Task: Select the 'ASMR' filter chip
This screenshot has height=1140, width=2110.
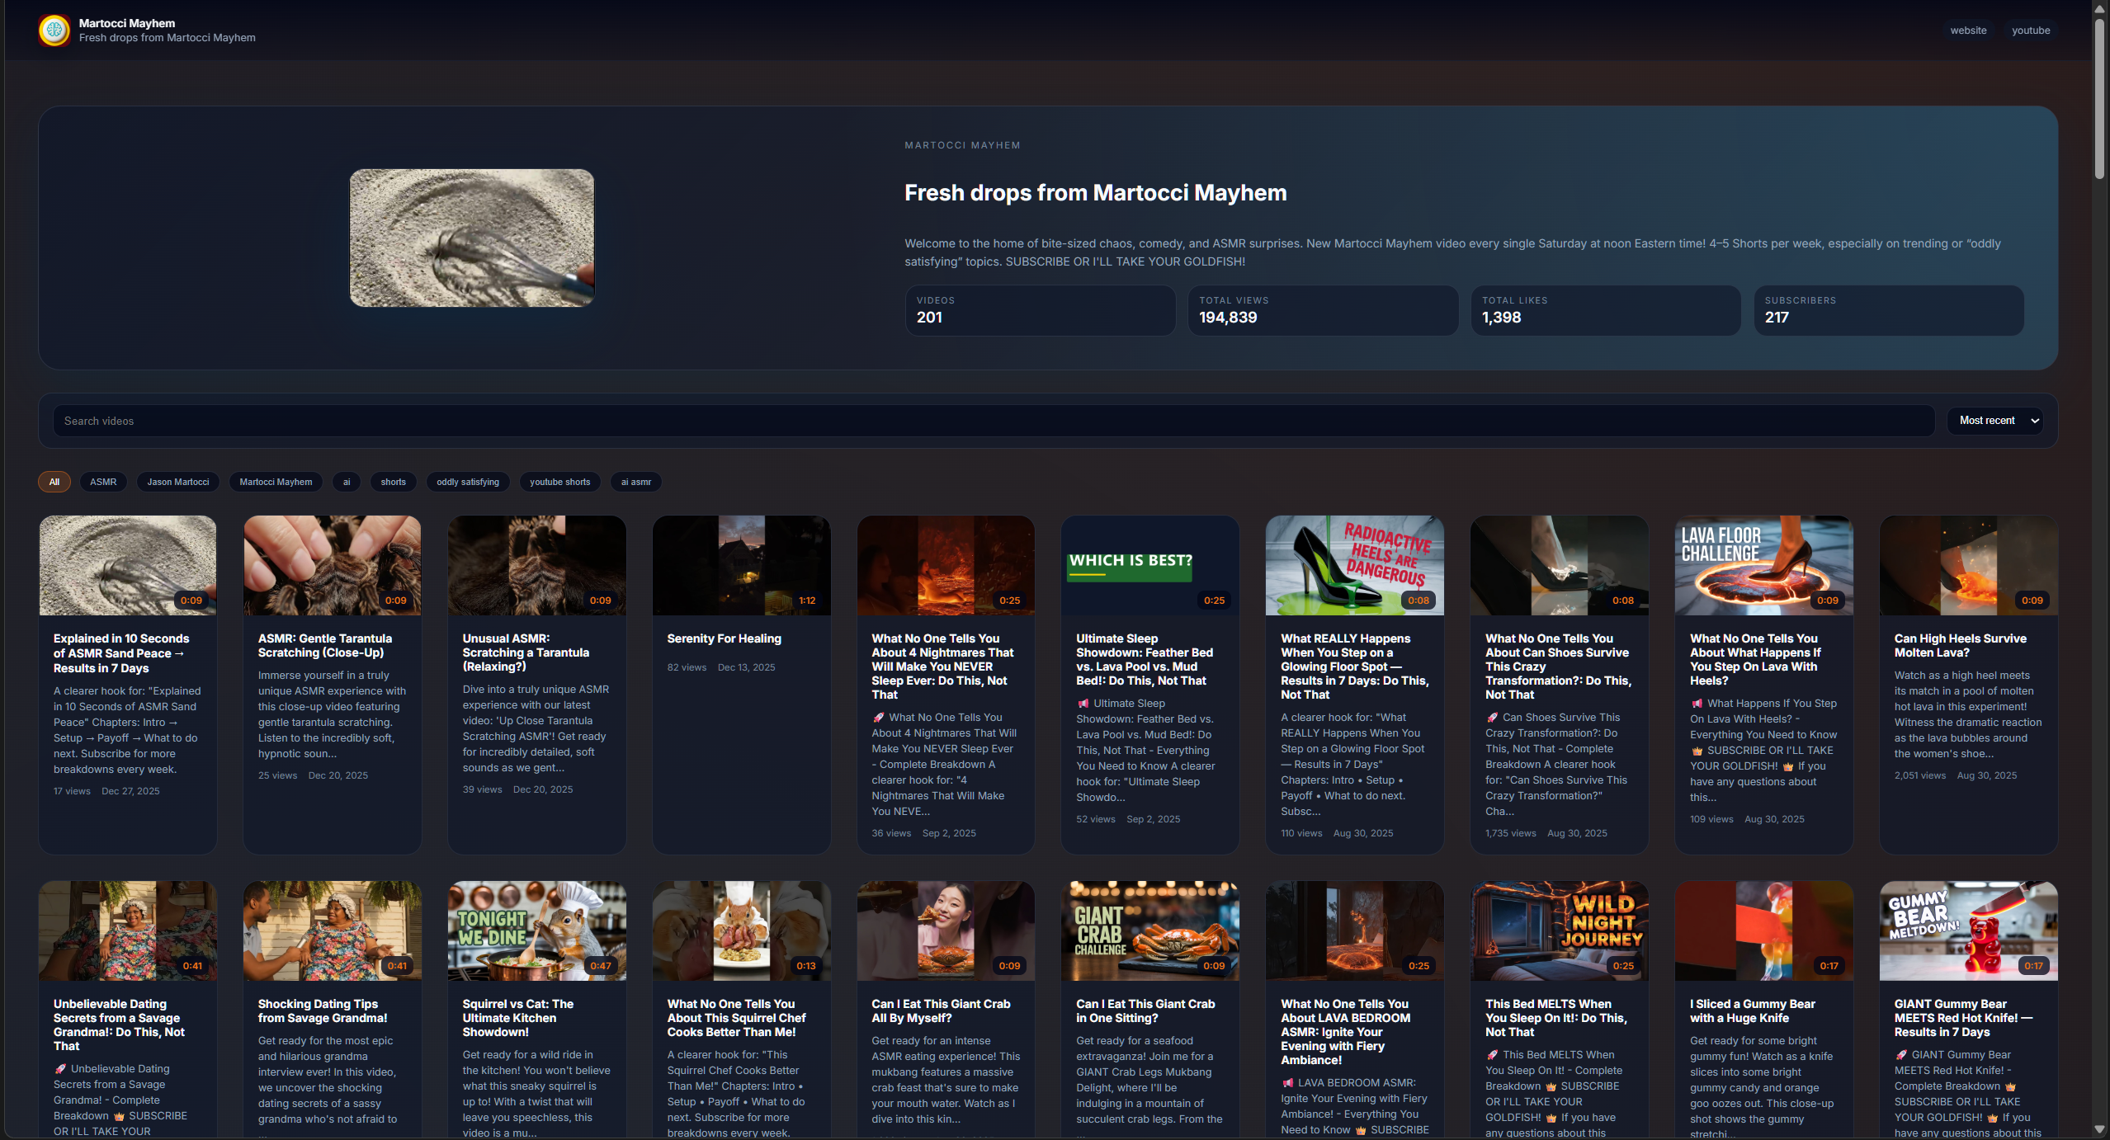Action: tap(102, 482)
